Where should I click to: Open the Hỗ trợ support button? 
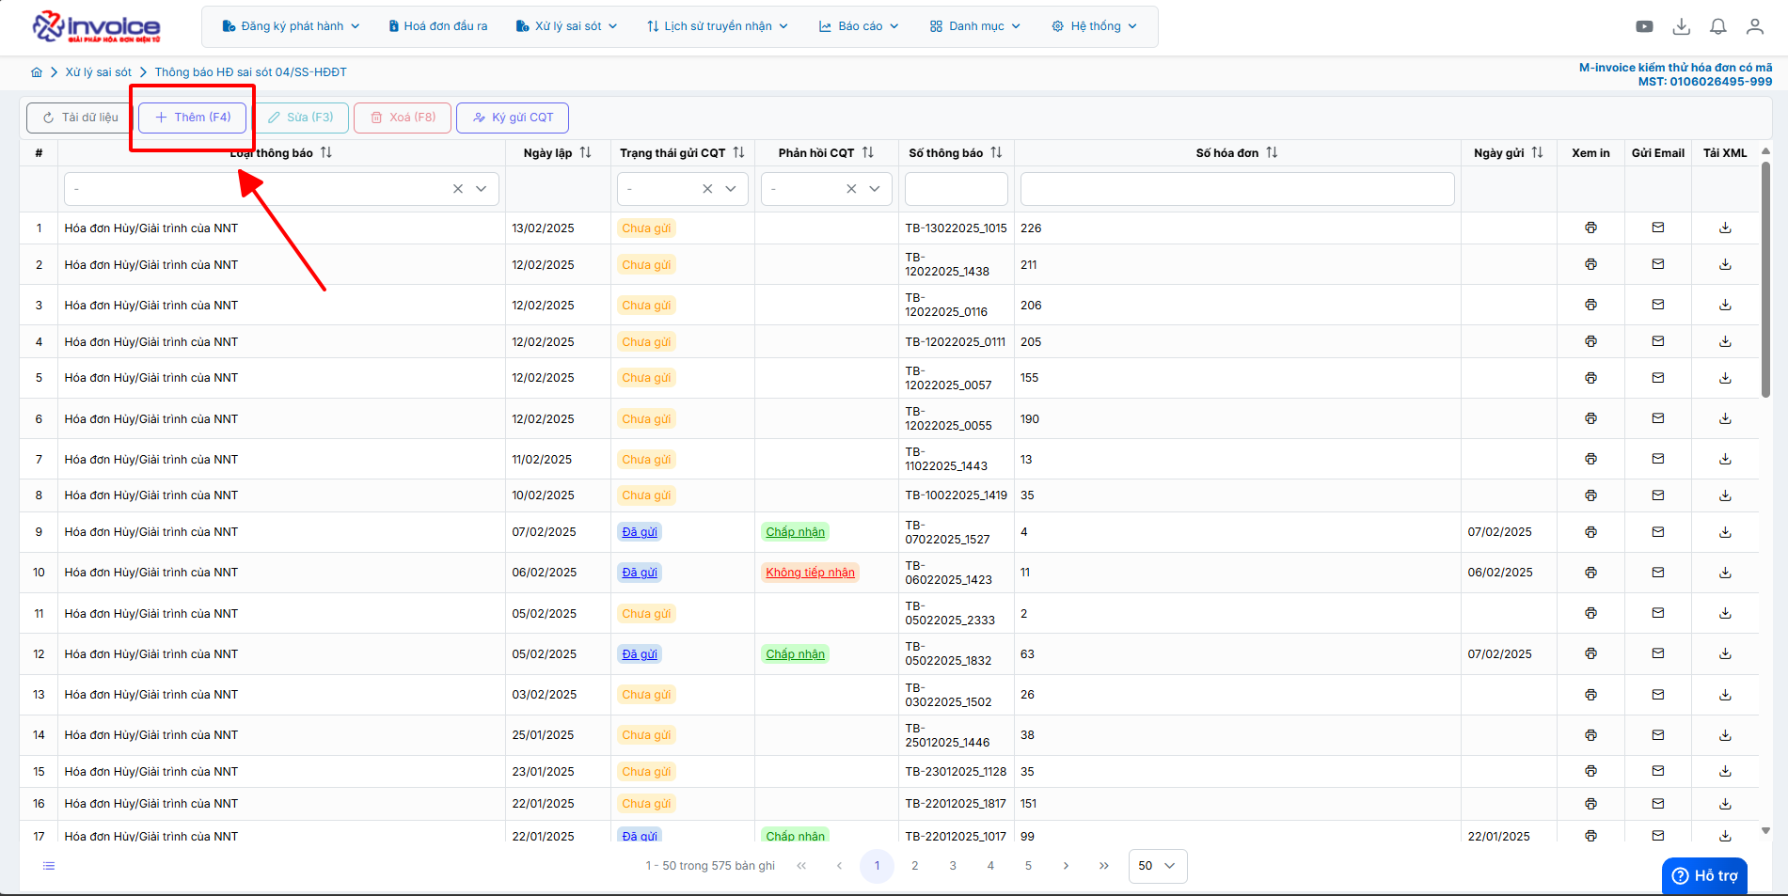(1705, 875)
